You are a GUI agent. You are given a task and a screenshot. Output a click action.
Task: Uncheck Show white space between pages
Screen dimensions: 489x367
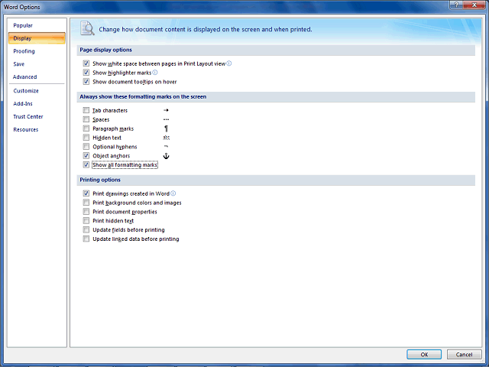tap(86, 63)
